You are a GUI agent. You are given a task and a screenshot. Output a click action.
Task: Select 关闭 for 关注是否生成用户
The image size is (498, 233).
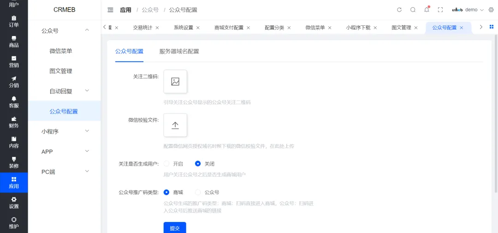198,164
